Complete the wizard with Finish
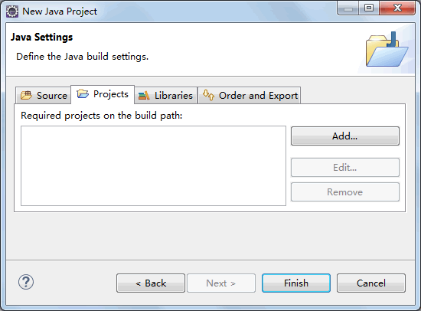421x311 pixels. [x=296, y=283]
